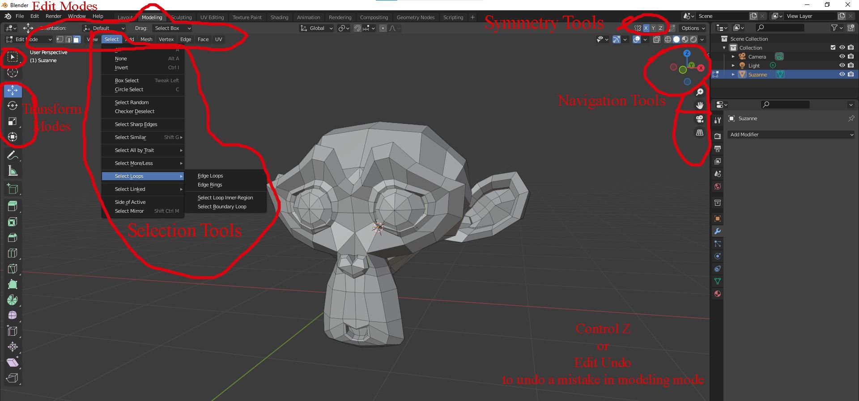Image resolution: width=859 pixels, height=401 pixels.
Task: Select the Poly Build tool
Action: [13, 284]
